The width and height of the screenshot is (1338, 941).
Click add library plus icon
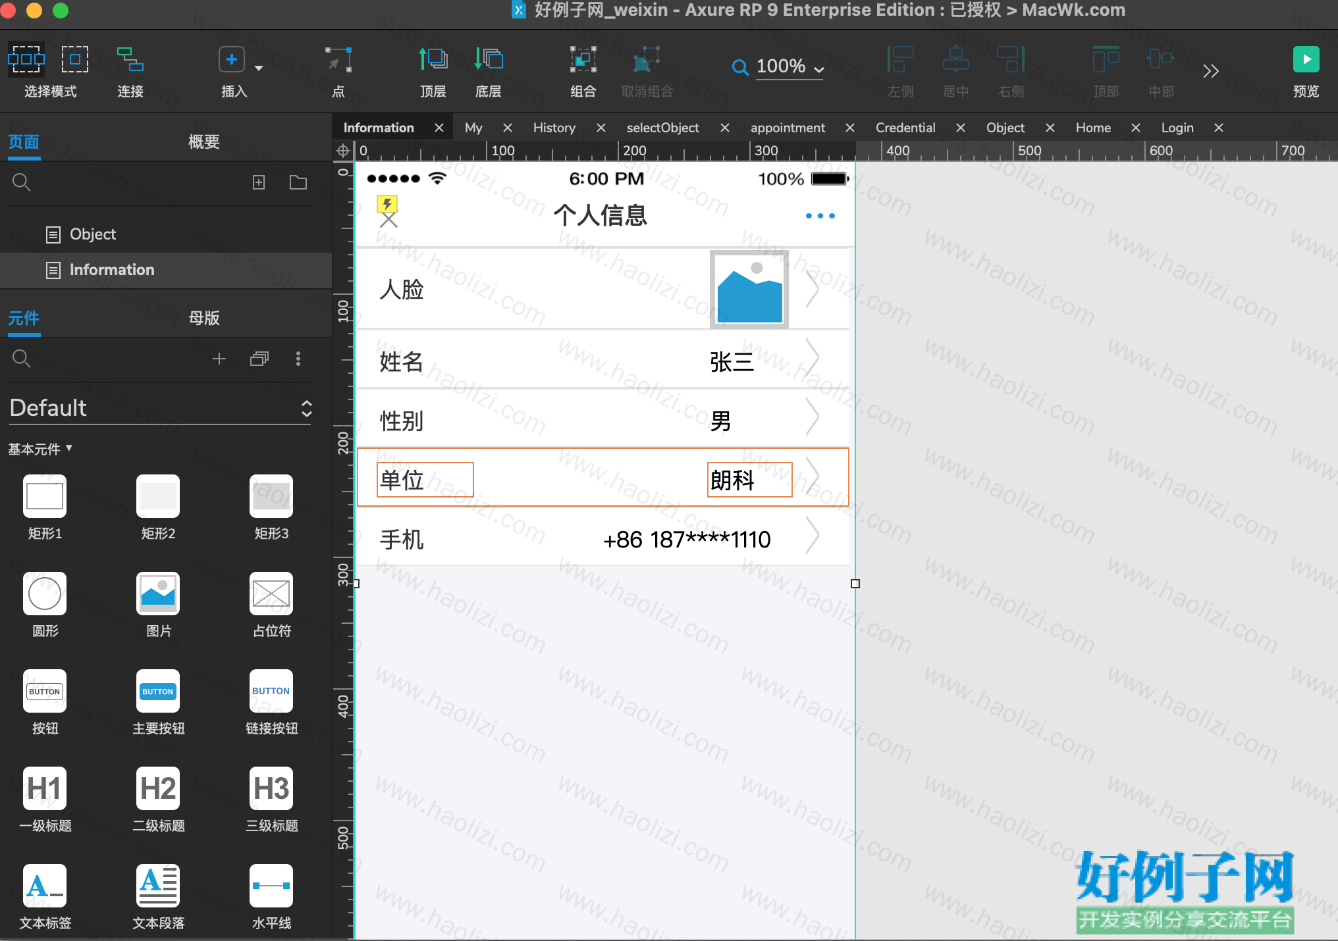[219, 359]
